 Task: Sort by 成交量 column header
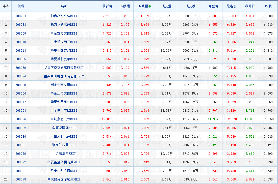click(166, 6)
